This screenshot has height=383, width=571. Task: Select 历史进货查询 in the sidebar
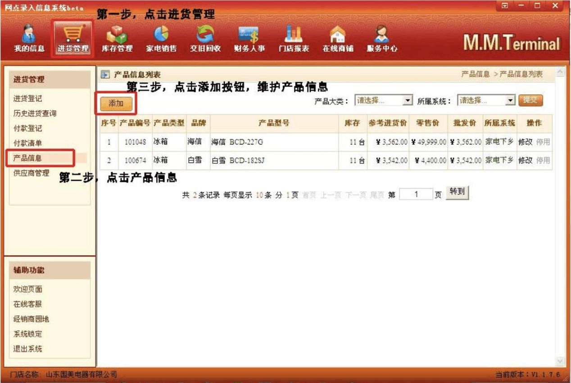35,113
